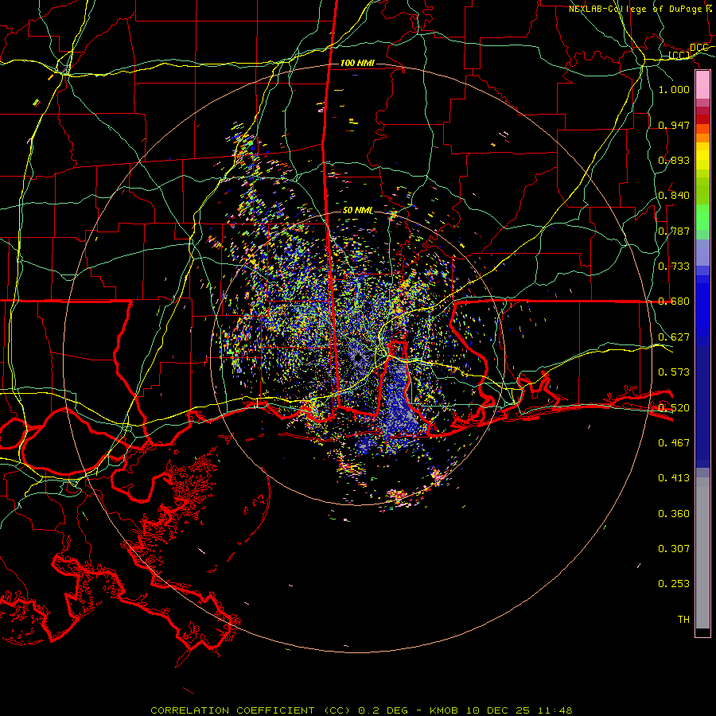Click the 11:48 timestamp in the caption
The width and height of the screenshot is (716, 716).
tap(555, 710)
